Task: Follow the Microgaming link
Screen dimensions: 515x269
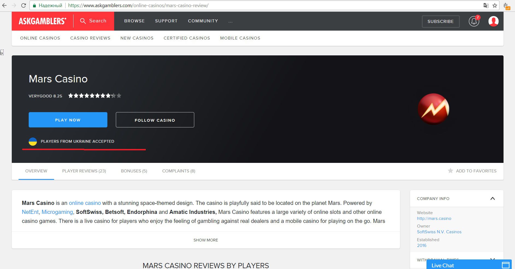Action: pos(57,212)
